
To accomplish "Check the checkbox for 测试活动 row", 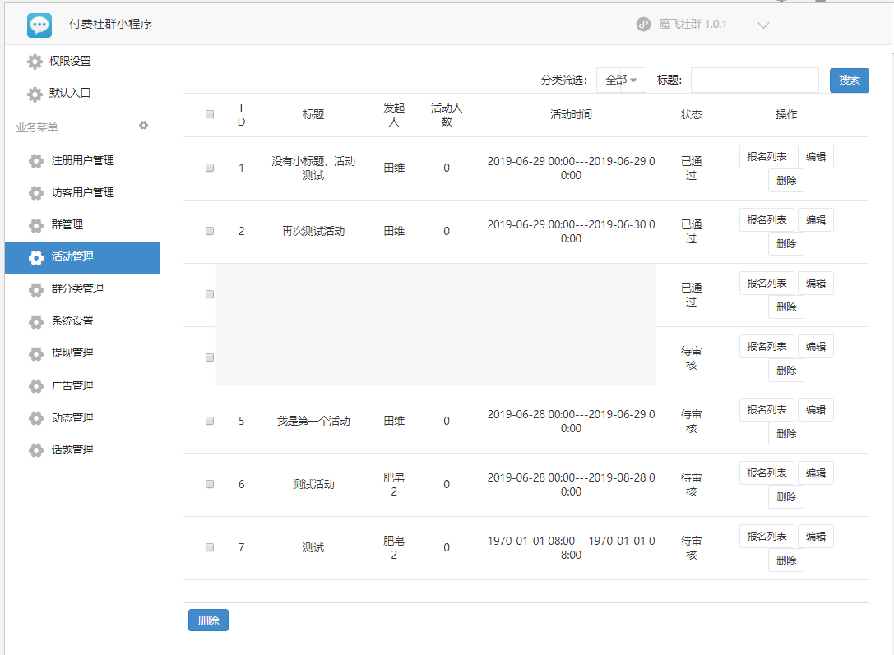I will [x=209, y=484].
